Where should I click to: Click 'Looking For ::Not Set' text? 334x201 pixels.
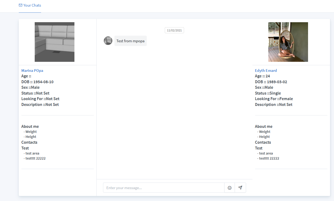[x=41, y=99]
